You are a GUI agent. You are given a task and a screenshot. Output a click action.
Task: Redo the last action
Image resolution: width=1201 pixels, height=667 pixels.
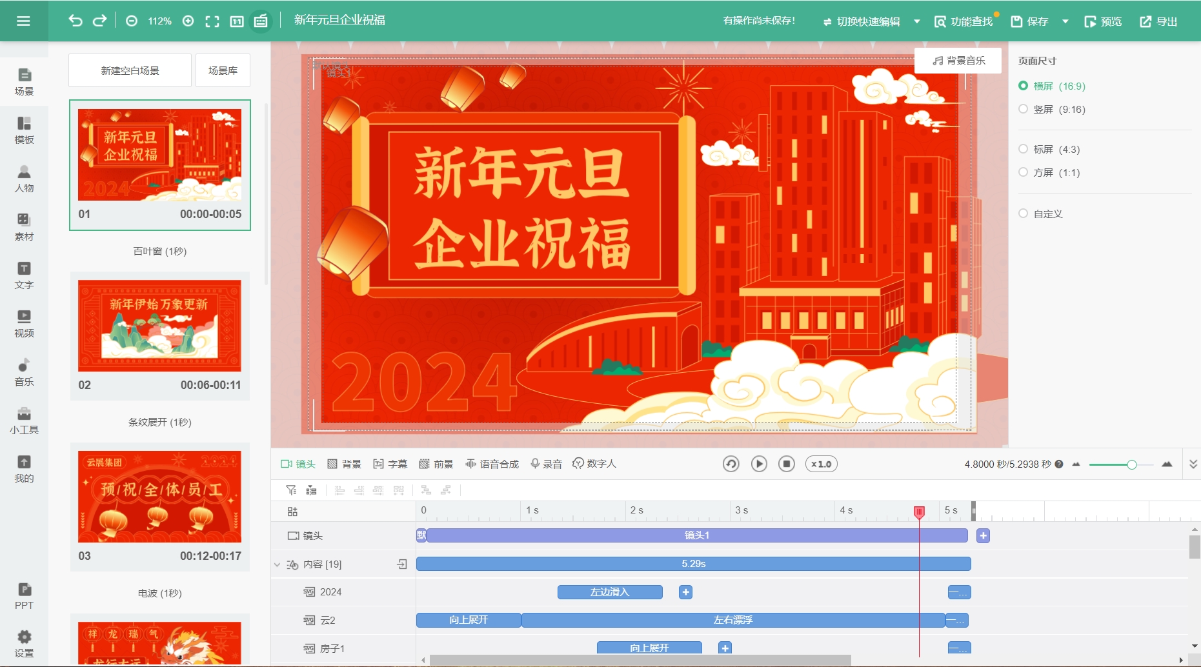[x=99, y=21]
